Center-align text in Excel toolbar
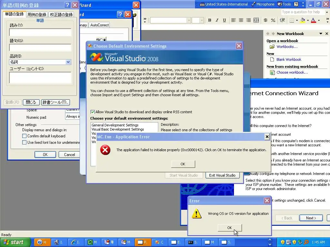 (x=241, y=20)
